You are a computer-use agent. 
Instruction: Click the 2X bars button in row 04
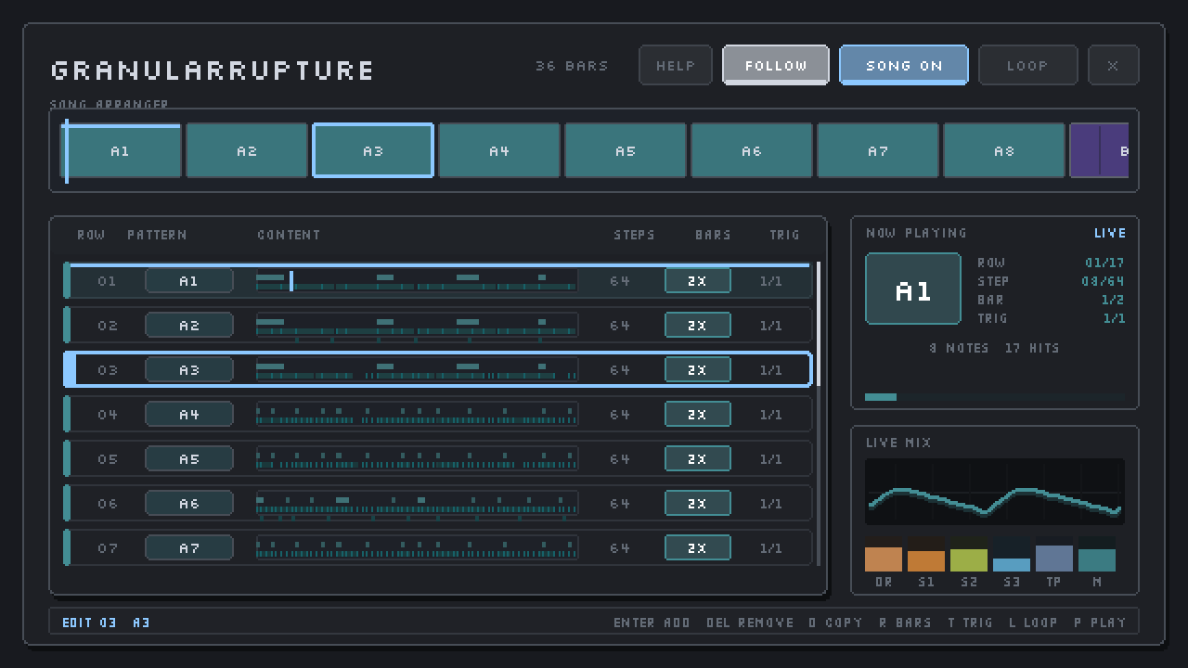pos(698,415)
